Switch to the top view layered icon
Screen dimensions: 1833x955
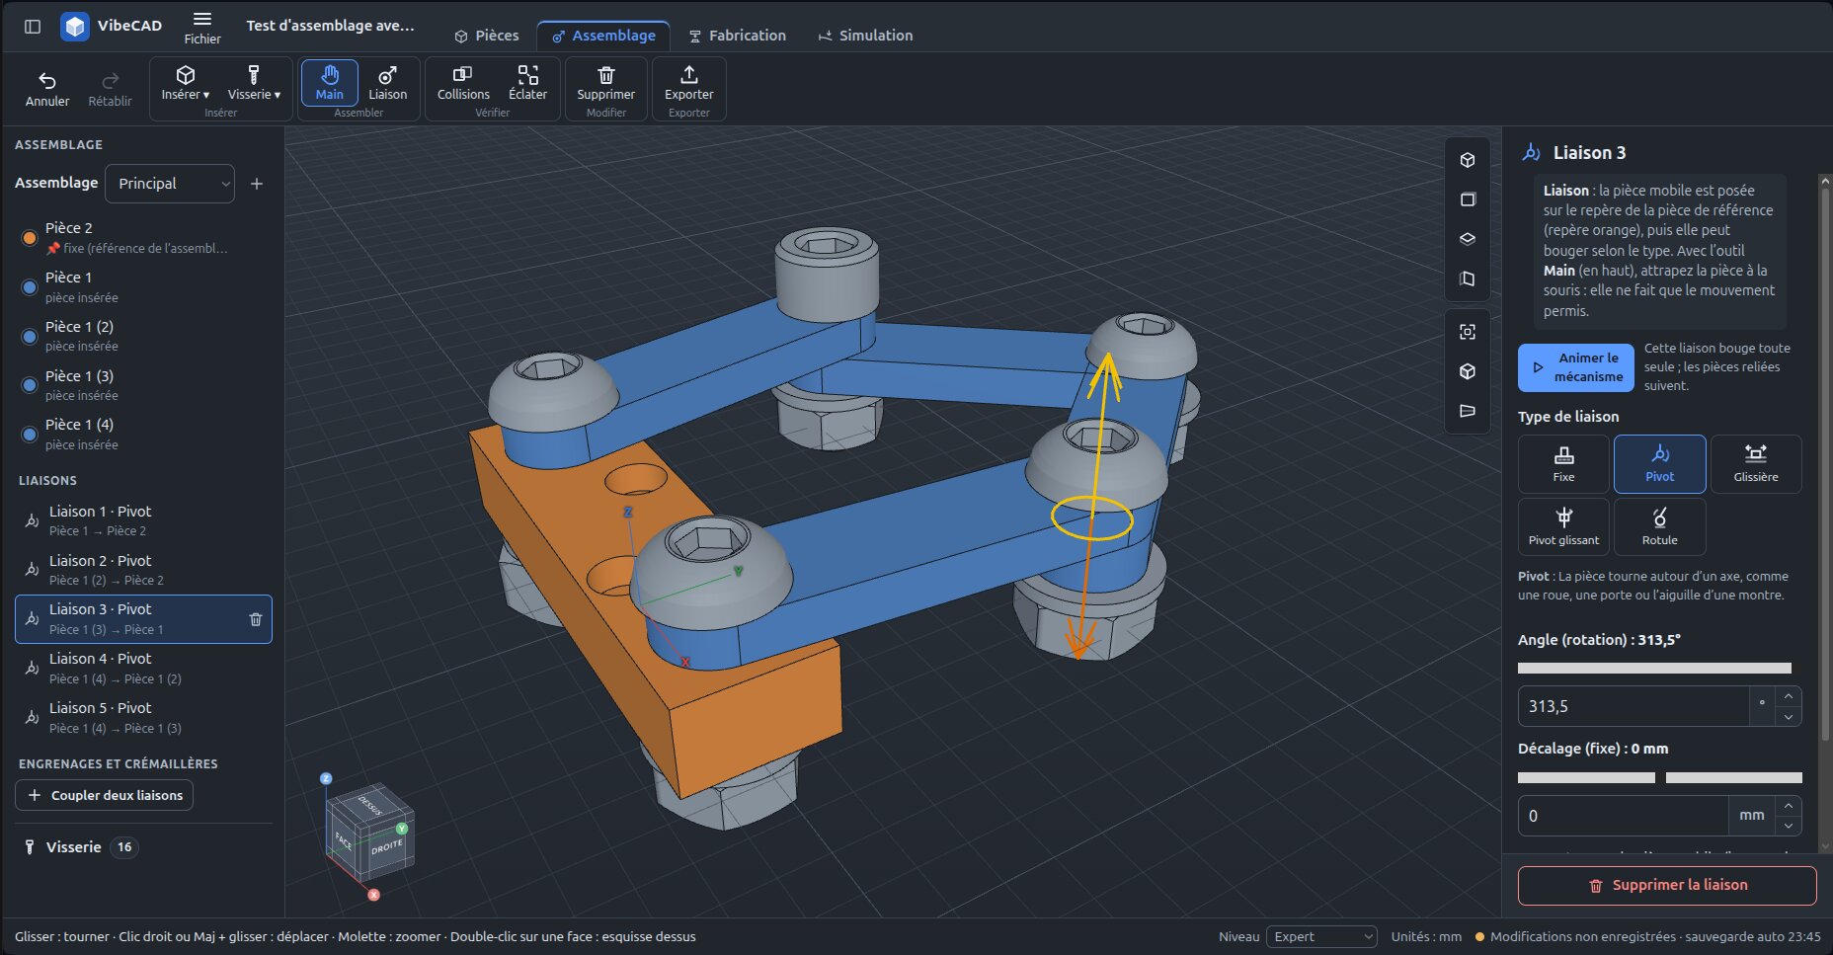click(x=1468, y=239)
